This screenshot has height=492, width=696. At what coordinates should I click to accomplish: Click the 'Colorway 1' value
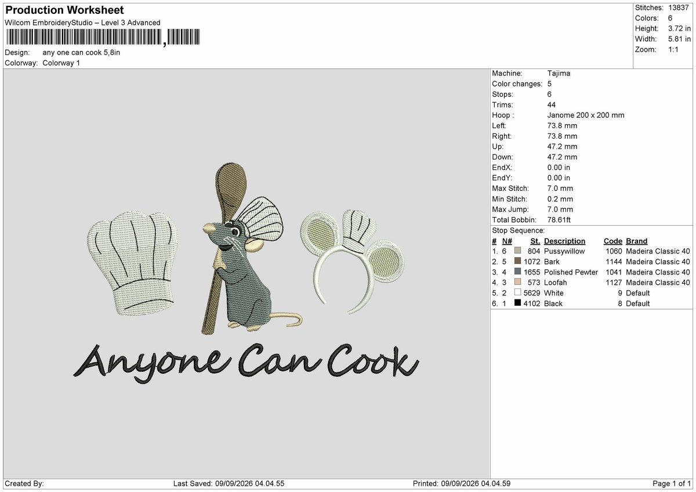point(61,63)
